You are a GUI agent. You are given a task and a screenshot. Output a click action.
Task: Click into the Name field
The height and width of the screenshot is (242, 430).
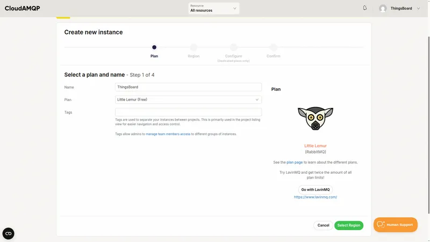pos(188,87)
